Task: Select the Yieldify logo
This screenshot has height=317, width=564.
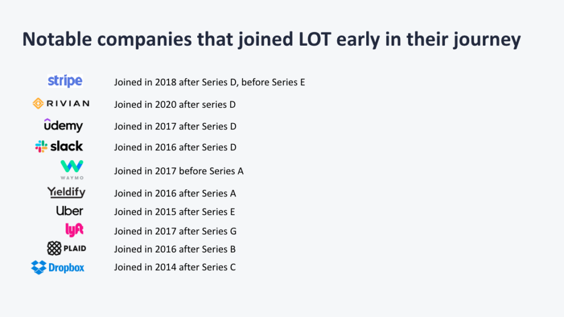Action: click(x=66, y=193)
